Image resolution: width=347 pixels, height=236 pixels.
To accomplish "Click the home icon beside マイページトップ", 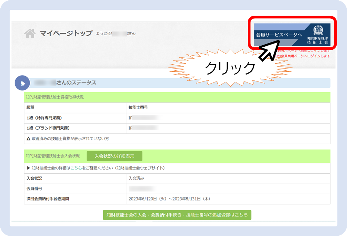I will (x=30, y=33).
